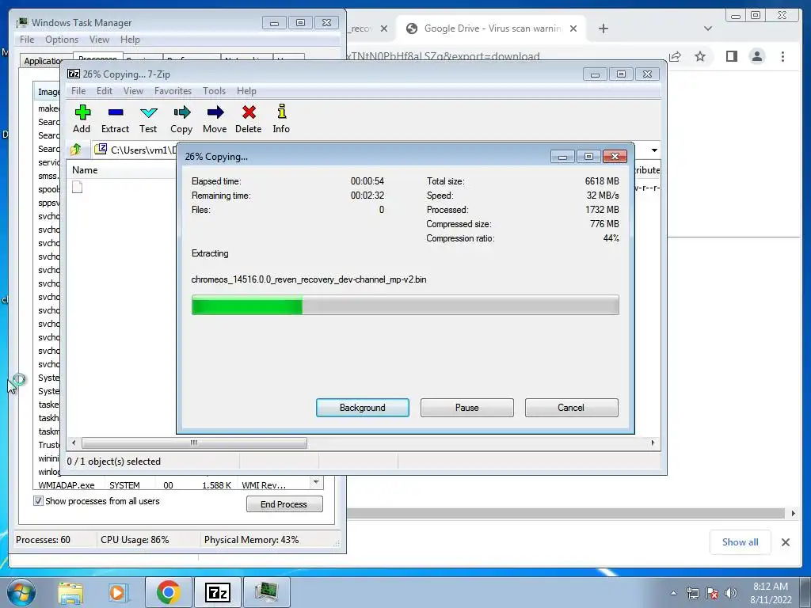Click the 'CPU Usage: 86%' status text

pyautogui.click(x=135, y=540)
